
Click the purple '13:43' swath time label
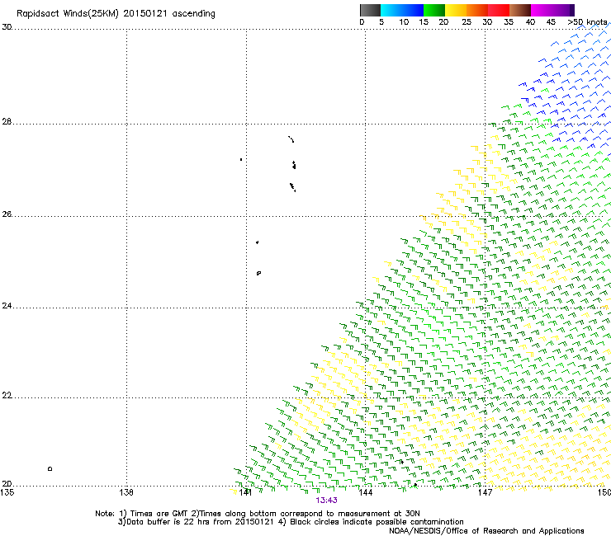(326, 501)
